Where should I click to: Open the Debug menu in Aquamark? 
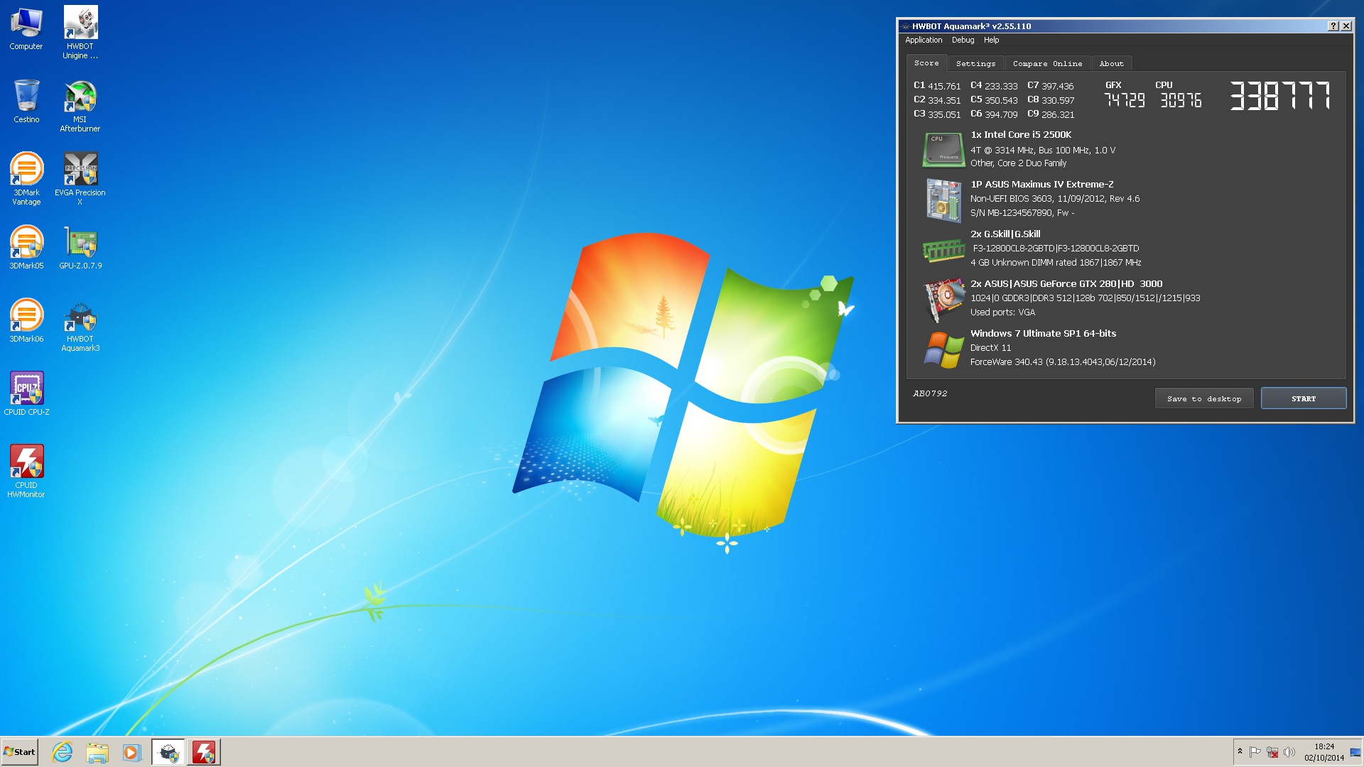click(963, 40)
